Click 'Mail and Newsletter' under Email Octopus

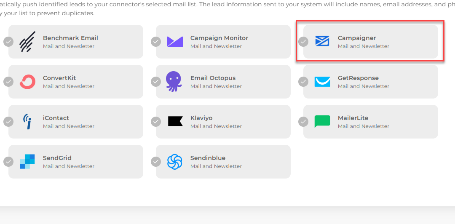(216, 86)
